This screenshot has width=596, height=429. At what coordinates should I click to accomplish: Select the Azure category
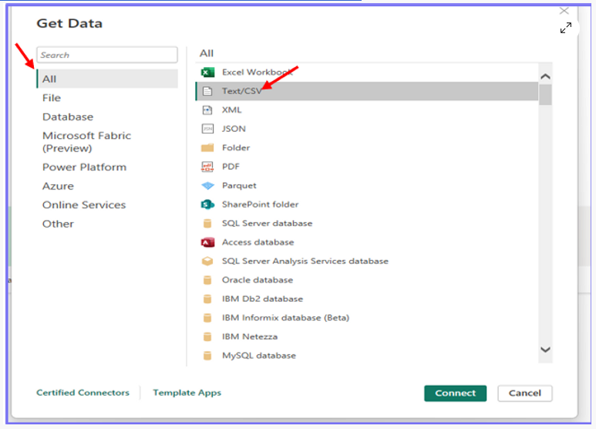point(58,186)
